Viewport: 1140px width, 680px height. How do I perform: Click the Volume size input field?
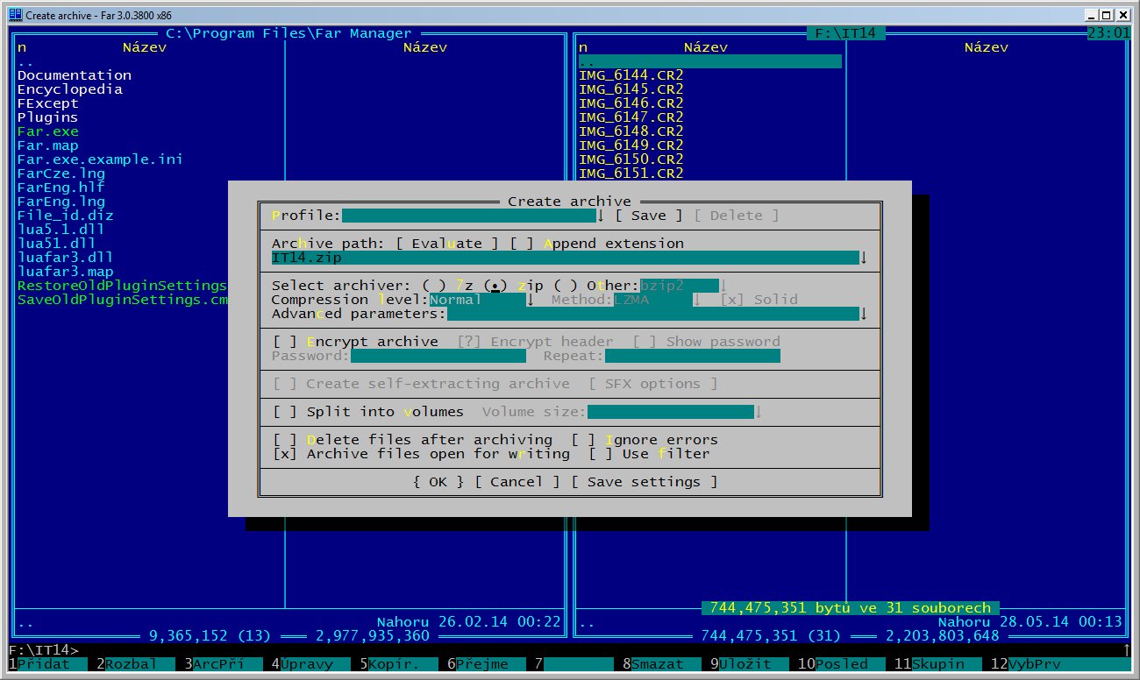point(671,412)
